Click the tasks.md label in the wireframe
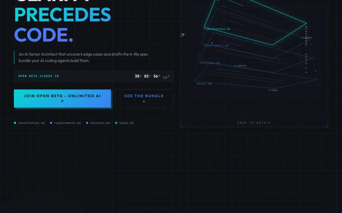 coord(204,84)
